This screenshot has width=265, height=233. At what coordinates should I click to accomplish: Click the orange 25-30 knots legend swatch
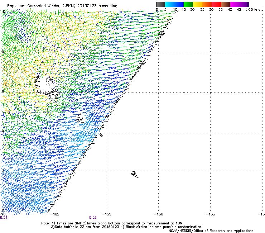pos(207,4)
